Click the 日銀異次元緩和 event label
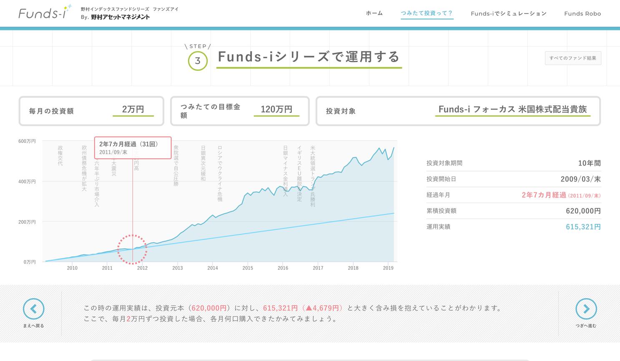The height and width of the screenshot is (361, 620). (203, 163)
